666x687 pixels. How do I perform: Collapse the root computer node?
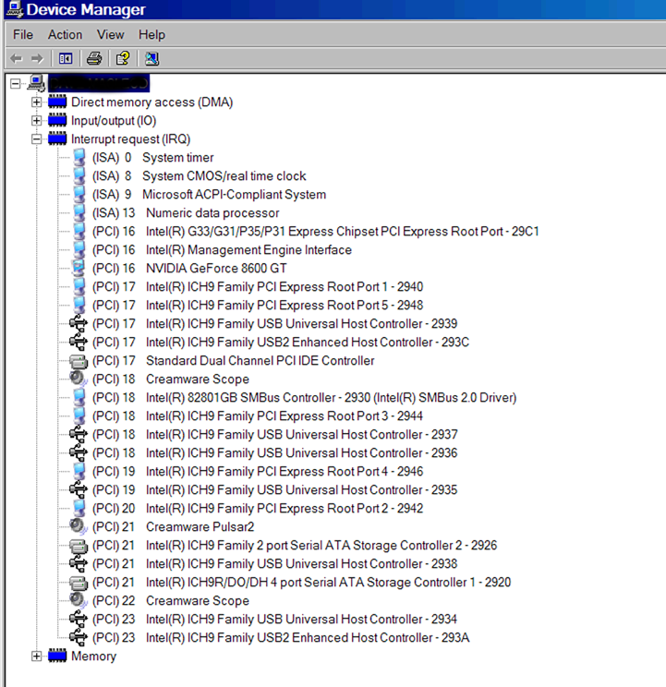tap(16, 83)
